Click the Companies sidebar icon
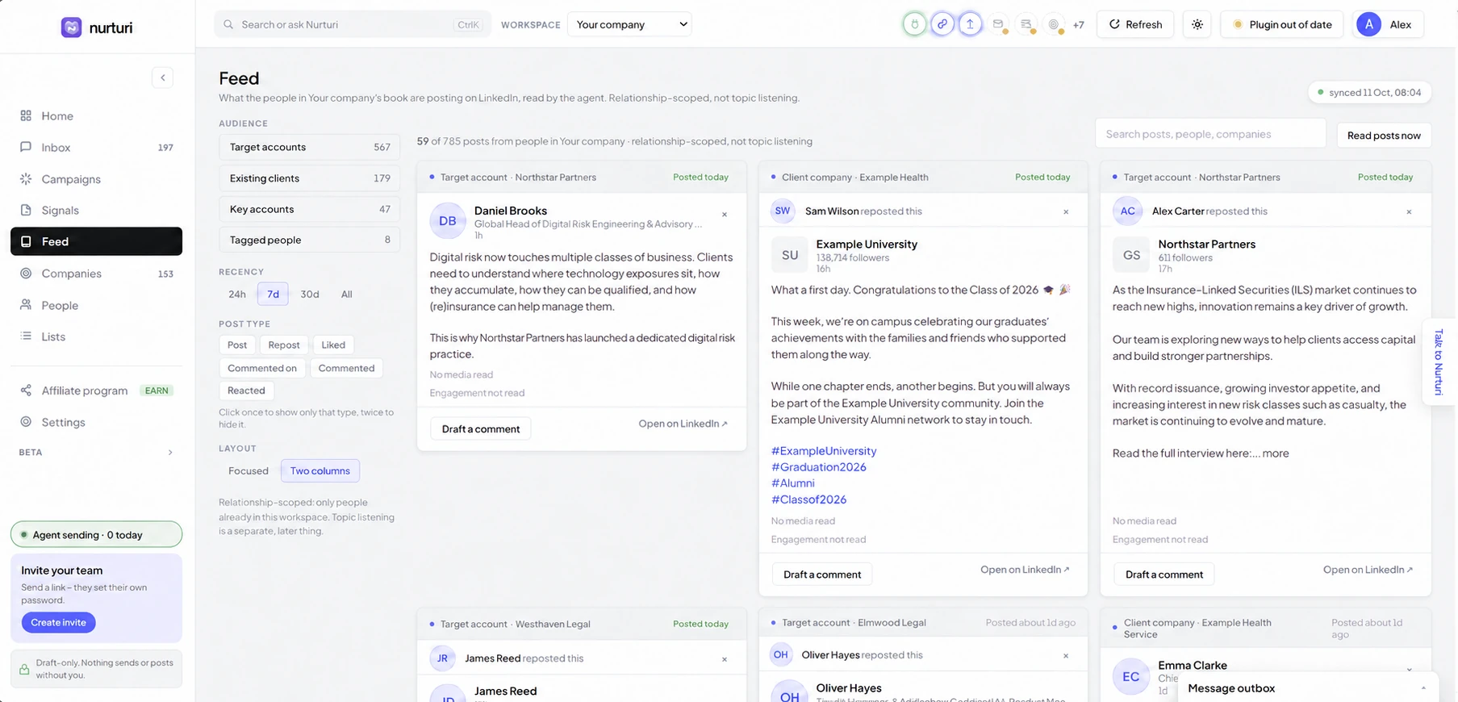 (26, 274)
